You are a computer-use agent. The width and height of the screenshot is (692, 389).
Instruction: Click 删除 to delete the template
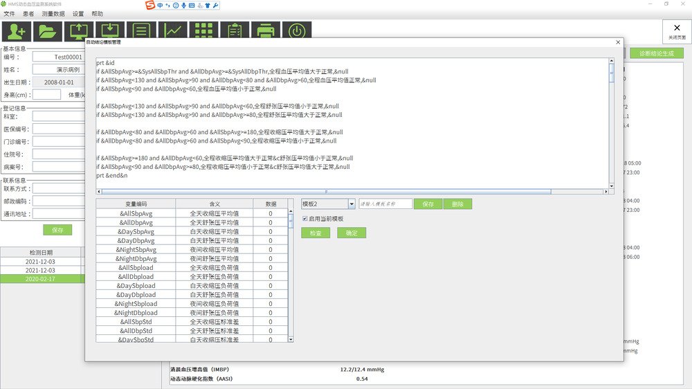click(x=457, y=204)
